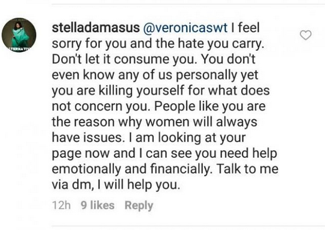
Task: Click the line 'even know any of us personally'
Action: pos(144,75)
